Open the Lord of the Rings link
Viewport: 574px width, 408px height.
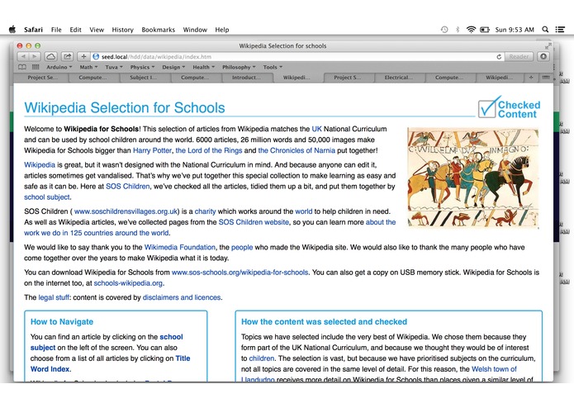pos(209,150)
